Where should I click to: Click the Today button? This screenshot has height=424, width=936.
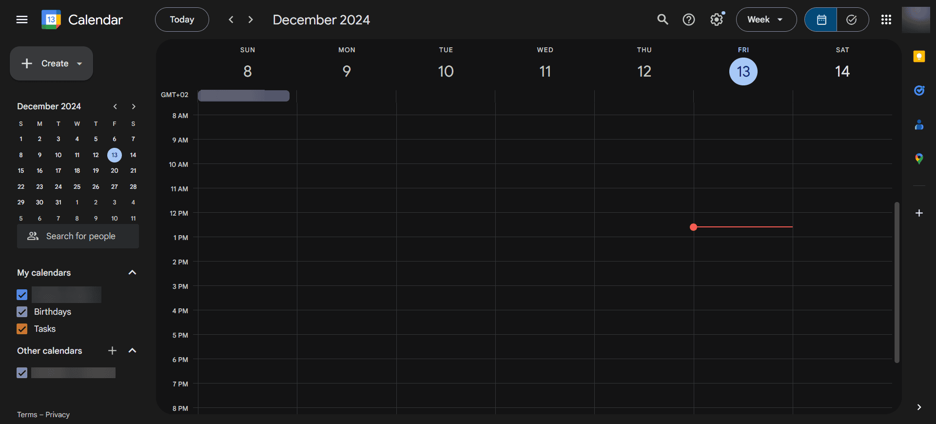point(182,20)
